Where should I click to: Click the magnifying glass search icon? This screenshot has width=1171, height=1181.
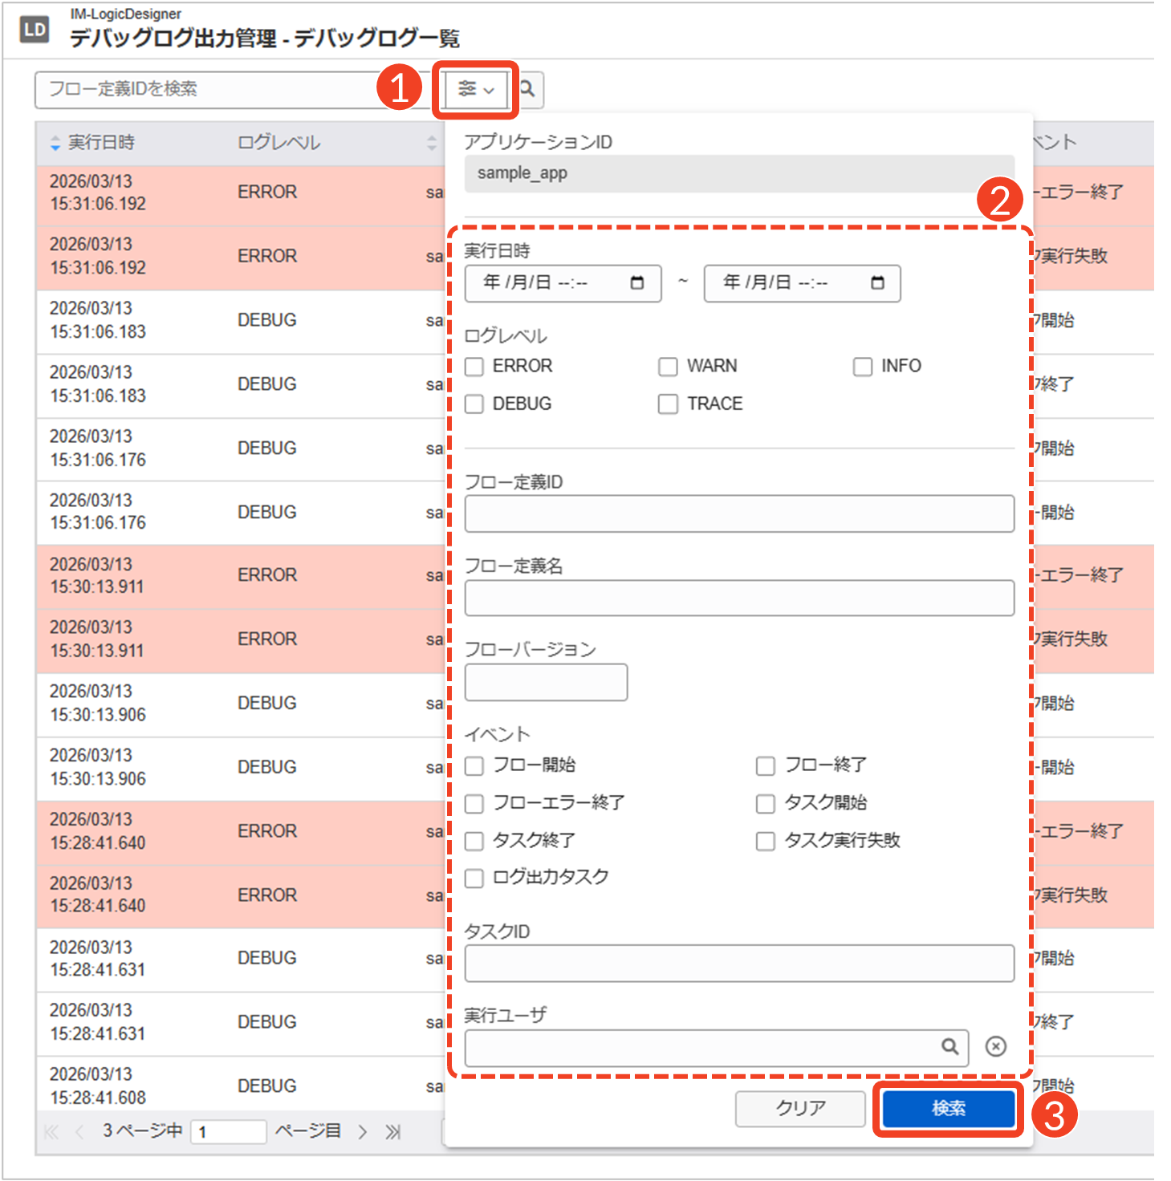[527, 89]
